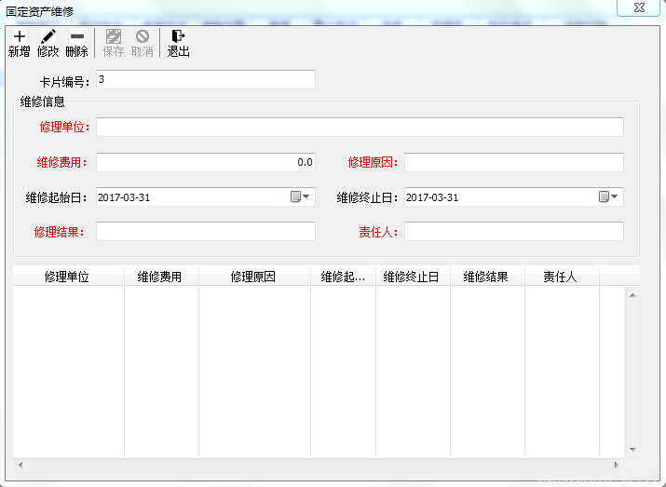Select the 修理原因 input box
The image size is (666, 487).
click(x=513, y=162)
